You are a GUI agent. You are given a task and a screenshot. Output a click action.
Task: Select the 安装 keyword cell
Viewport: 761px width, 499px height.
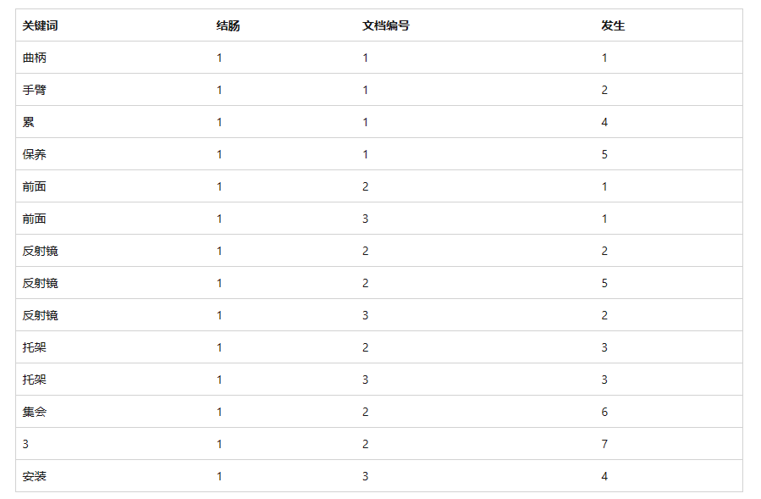click(x=35, y=476)
